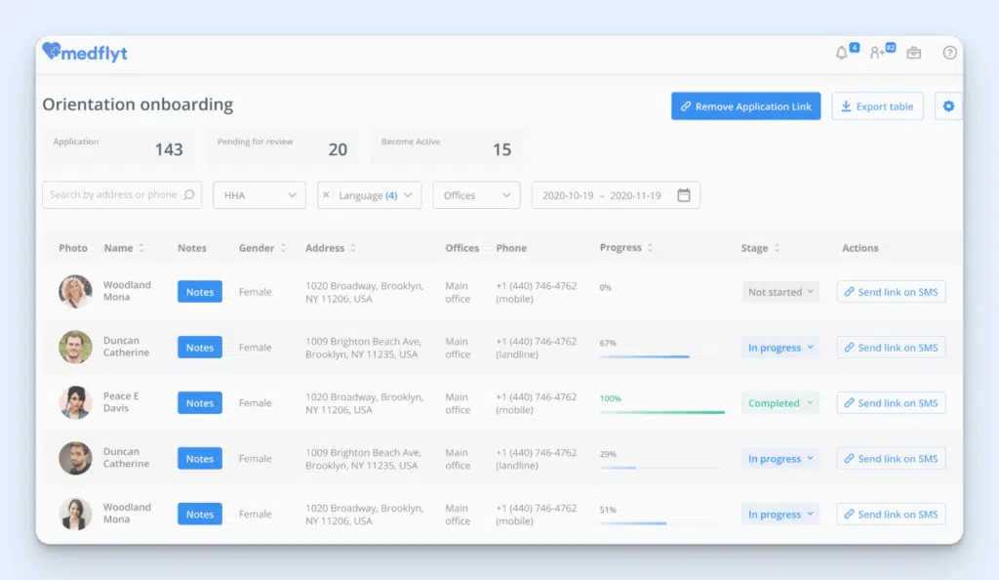Click the Export table button
The height and width of the screenshot is (580, 999).
[x=877, y=106]
